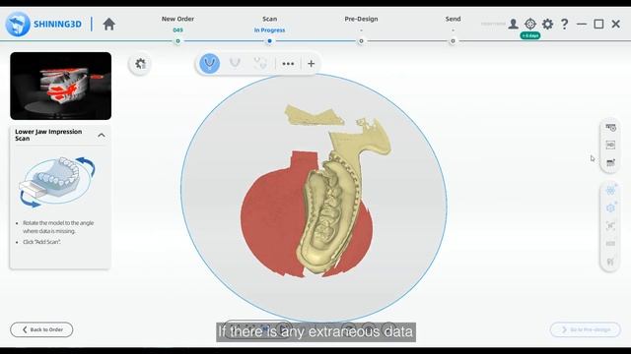Select the active lower jaw scan step
The width and height of the screenshot is (631, 354).
[x=210, y=63]
